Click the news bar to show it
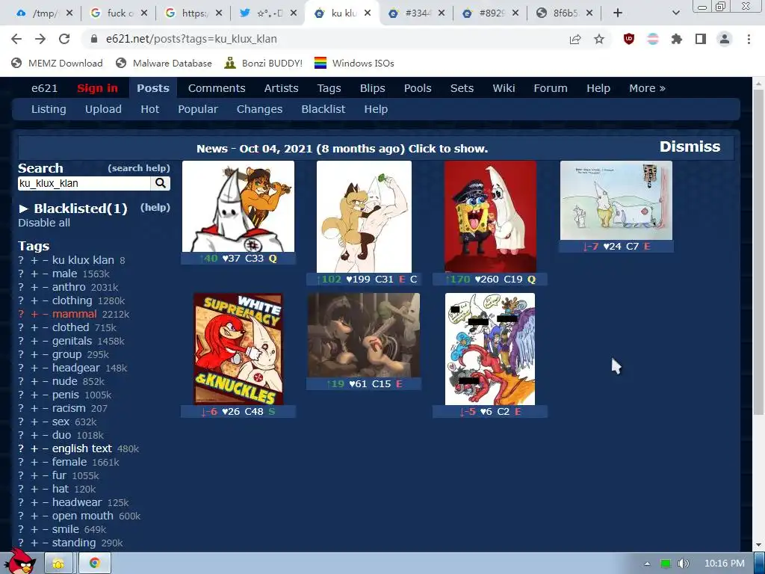765x574 pixels. point(342,149)
